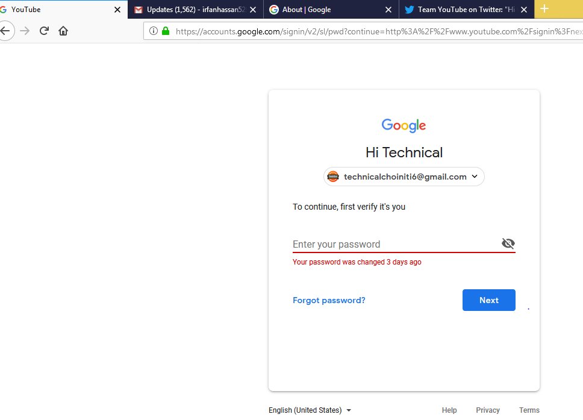The width and height of the screenshot is (583, 420).
Task: Click the 'Hi Technical' heading
Action: pyautogui.click(x=404, y=152)
